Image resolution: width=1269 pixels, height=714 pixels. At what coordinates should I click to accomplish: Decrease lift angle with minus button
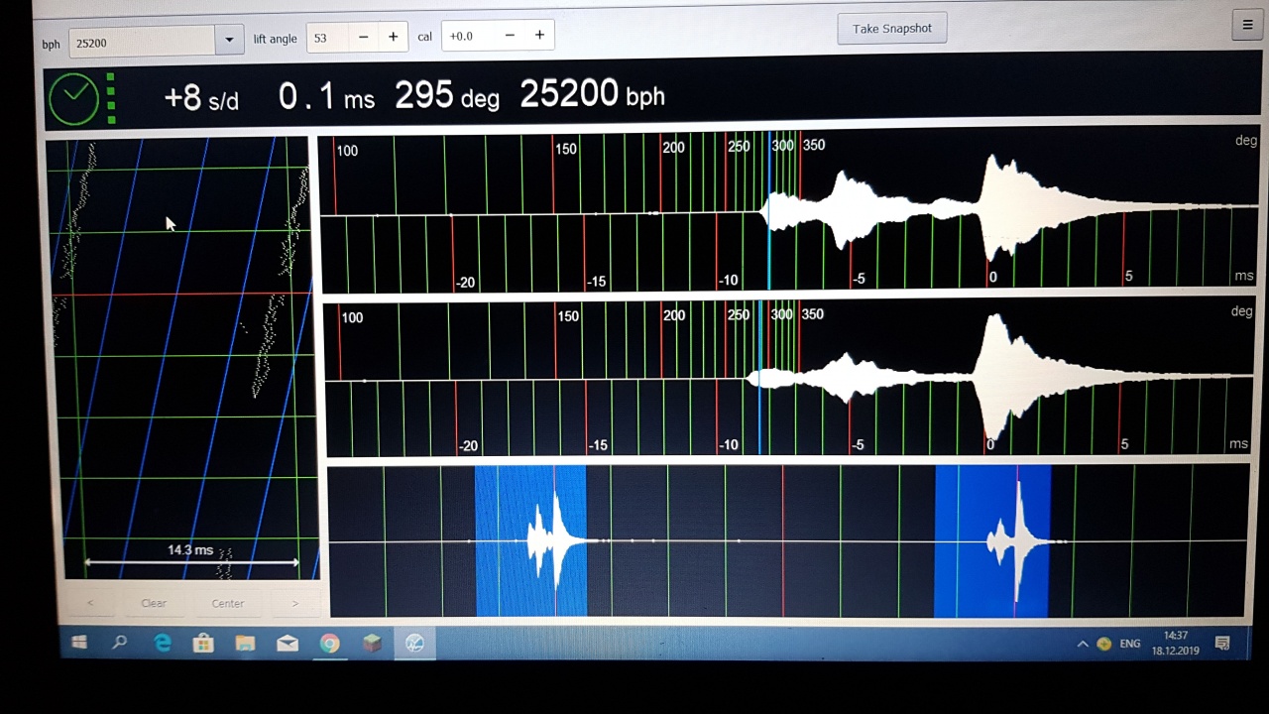click(363, 37)
